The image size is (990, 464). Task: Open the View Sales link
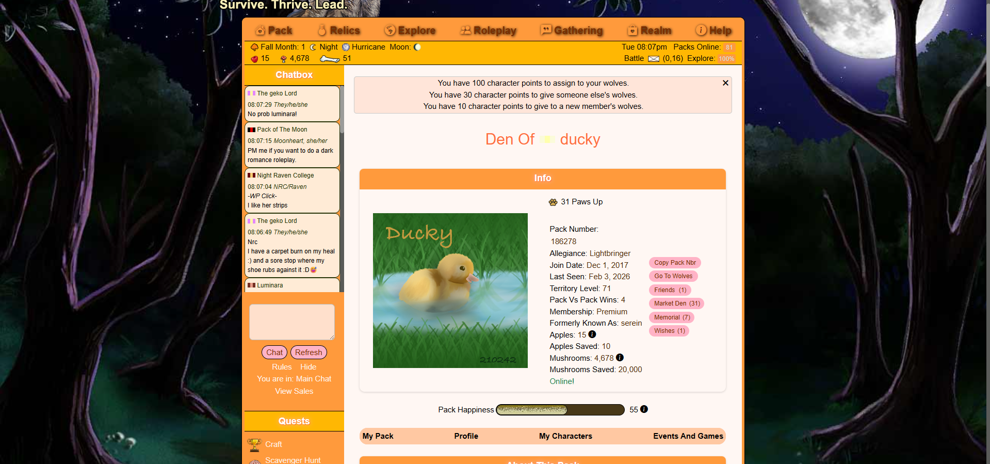pos(294,391)
